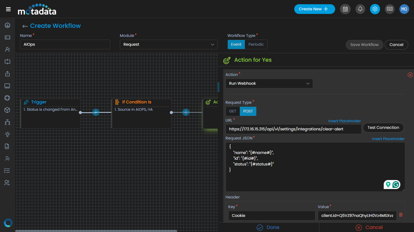
Task: Open the laptop icon in the sidebar
Action: pyautogui.click(x=7, y=86)
